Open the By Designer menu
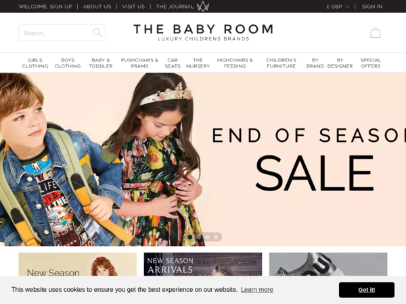Viewport: 406px width, 304px height. 340,63
